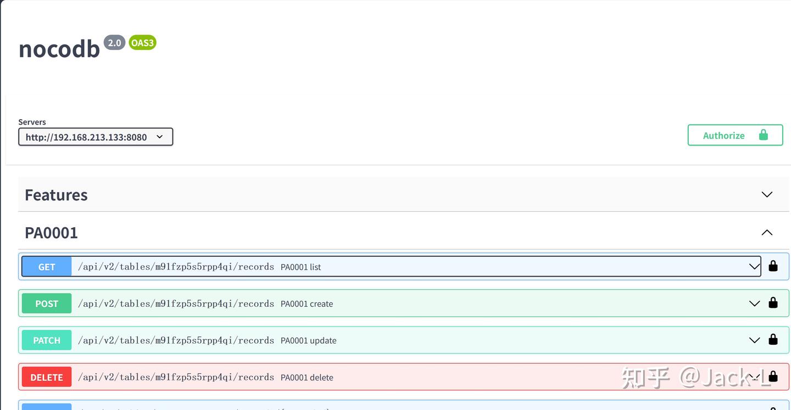Click the Features section heading
The width and height of the screenshot is (791, 410).
point(56,195)
